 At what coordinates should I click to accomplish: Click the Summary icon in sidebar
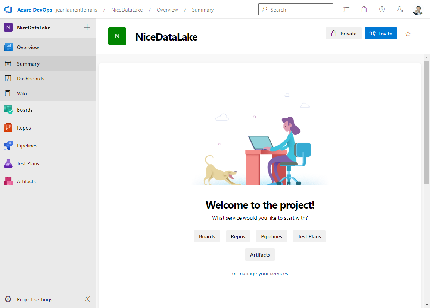(x=8, y=63)
